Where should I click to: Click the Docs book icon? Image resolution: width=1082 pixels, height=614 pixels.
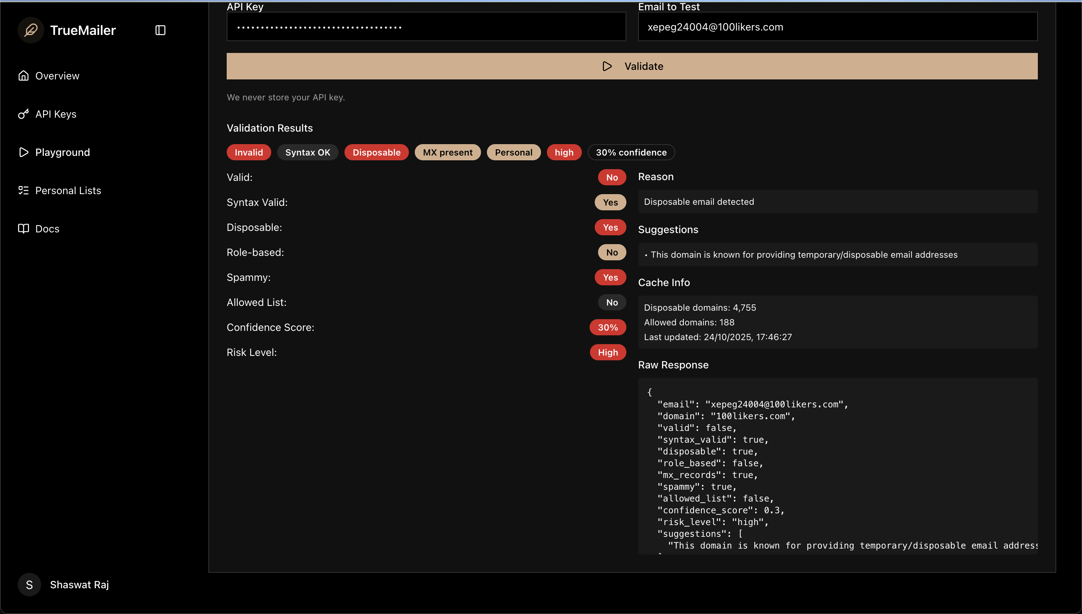pyautogui.click(x=24, y=229)
